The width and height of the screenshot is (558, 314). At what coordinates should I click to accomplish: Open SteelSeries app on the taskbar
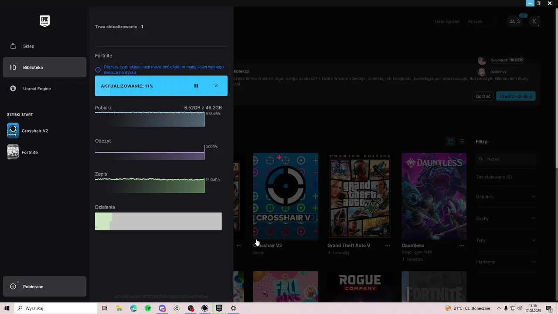coord(177,308)
